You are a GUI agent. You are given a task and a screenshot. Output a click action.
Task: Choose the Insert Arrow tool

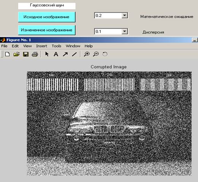pyautogui.click(x=65, y=54)
